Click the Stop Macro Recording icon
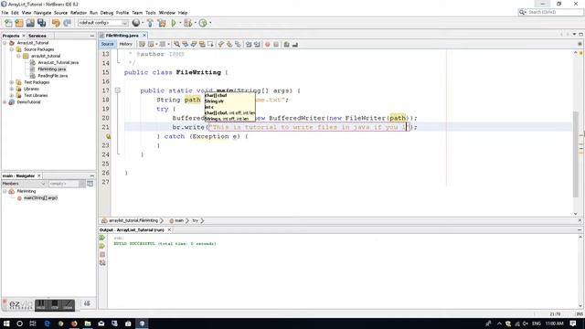The height and width of the screenshot is (329, 585). pos(276,45)
